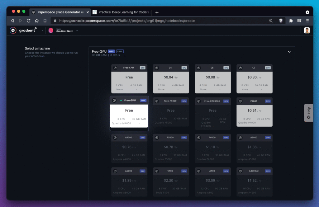319x207 pixels.
Task: Click the Gradient logo icon
Action: click(13, 31)
